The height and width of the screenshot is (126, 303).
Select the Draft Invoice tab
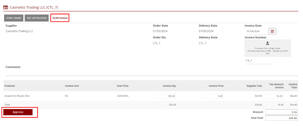click(x=60, y=18)
